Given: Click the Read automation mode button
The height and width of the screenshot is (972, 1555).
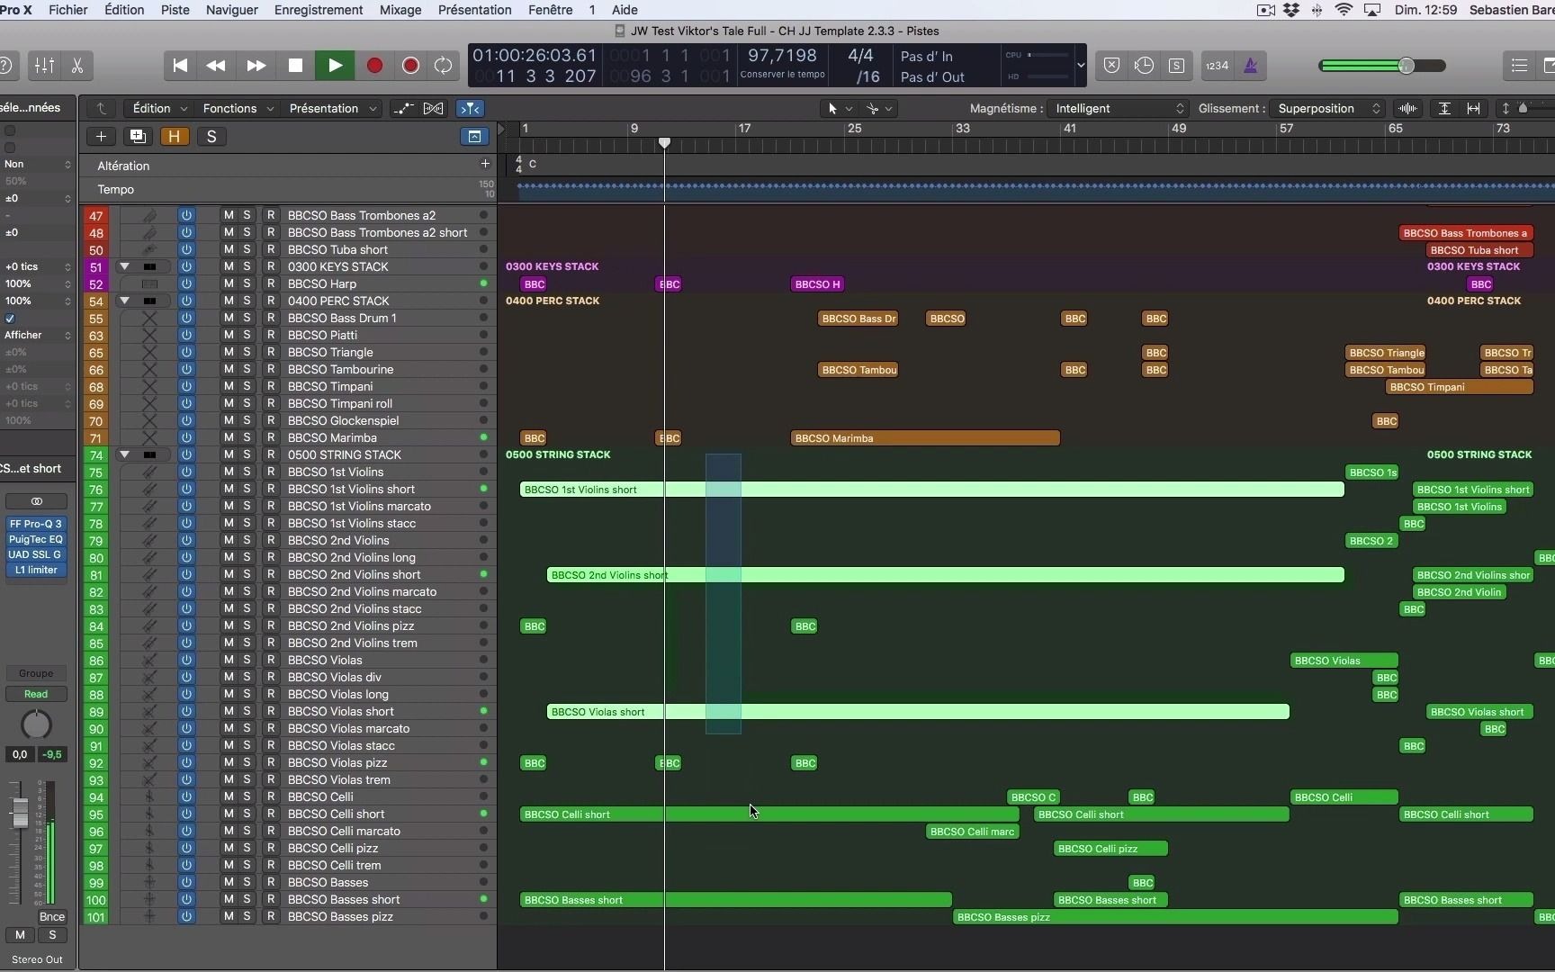Looking at the screenshot, I should pyautogui.click(x=36, y=694).
